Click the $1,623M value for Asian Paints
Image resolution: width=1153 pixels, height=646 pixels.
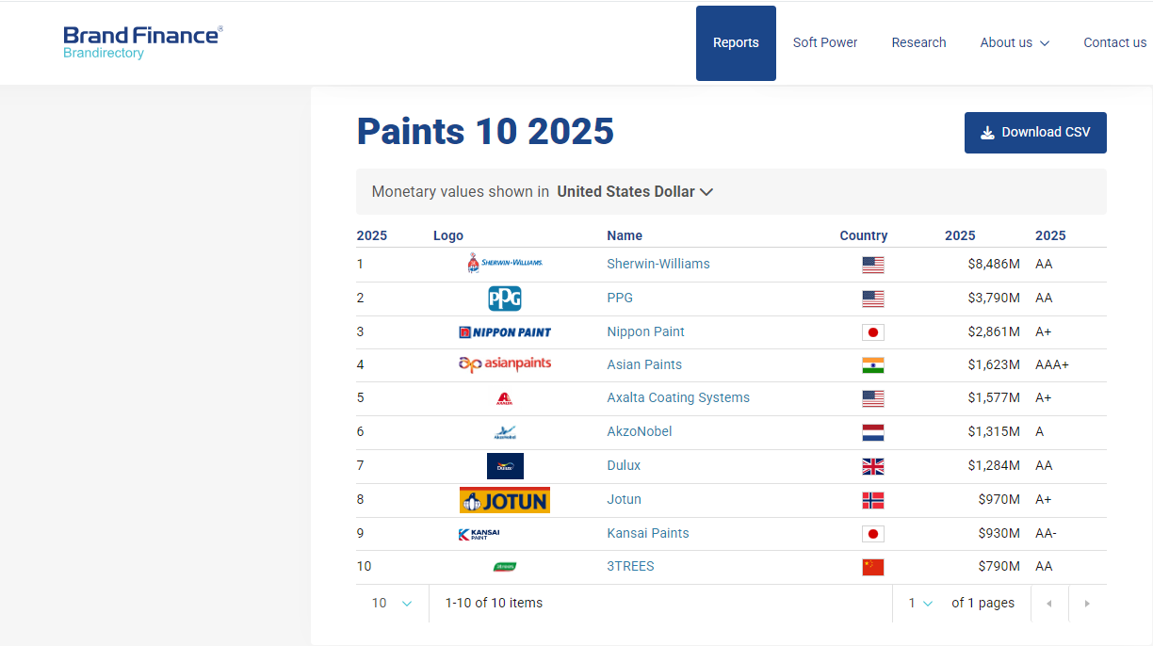tap(994, 364)
